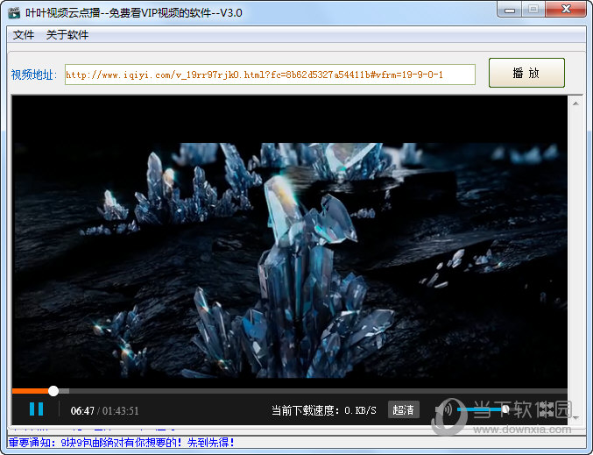Click the 当前下载速度 status text
Image resolution: width=593 pixels, height=455 pixels.
[324, 410]
